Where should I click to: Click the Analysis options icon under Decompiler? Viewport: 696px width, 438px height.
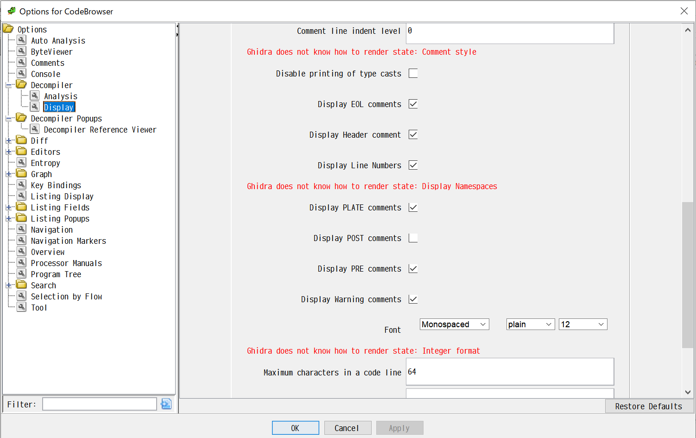[35, 96]
